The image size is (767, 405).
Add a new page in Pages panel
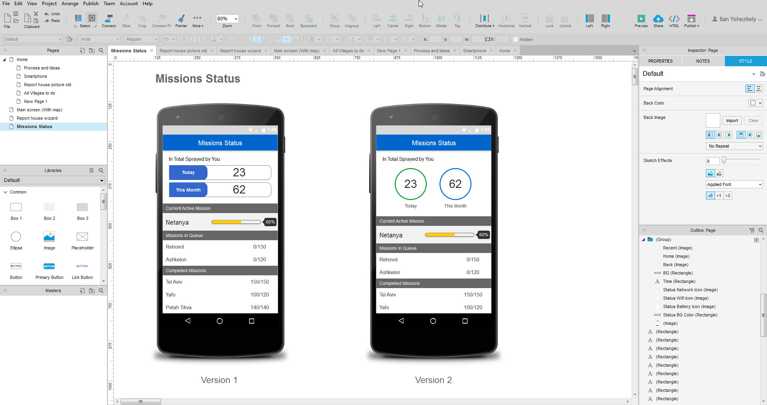click(82, 50)
